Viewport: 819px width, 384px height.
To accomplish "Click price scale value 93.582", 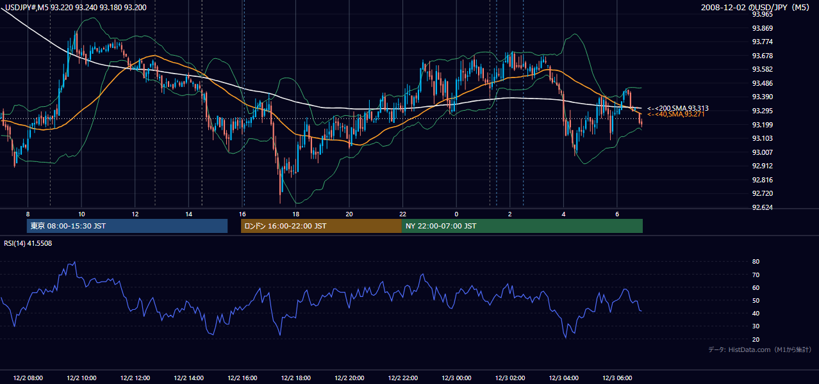I will (x=762, y=69).
